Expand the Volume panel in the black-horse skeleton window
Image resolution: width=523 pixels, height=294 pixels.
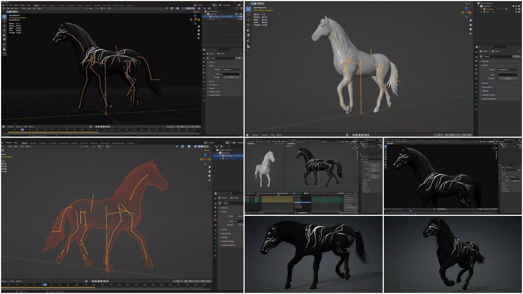click(x=212, y=81)
